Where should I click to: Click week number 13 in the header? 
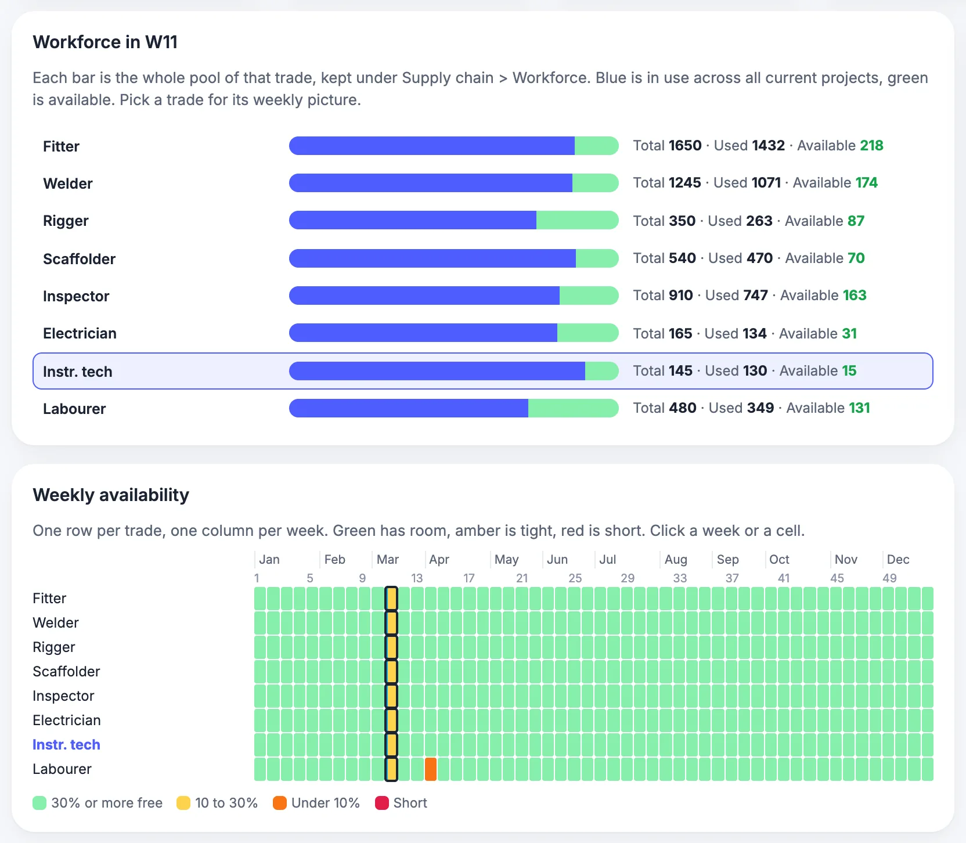[x=417, y=578]
